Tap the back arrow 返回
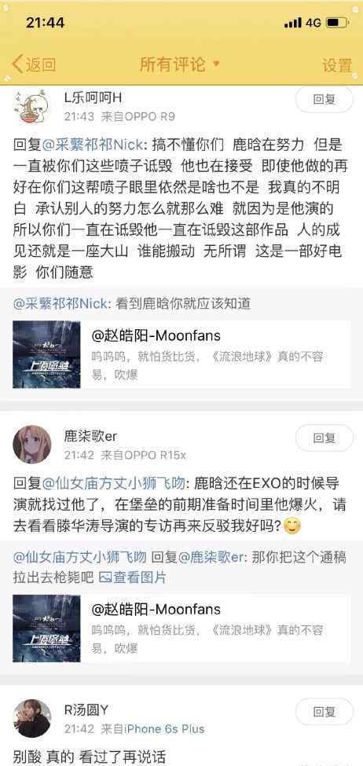Screen dimensions: 363x766 coord(34,64)
